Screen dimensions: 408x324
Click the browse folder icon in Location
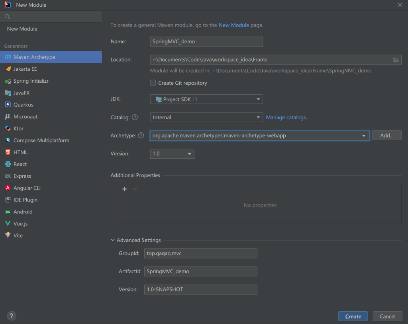(x=396, y=60)
